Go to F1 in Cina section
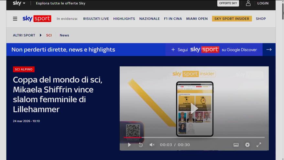Screen dimensions: 284x160 [173, 19]
